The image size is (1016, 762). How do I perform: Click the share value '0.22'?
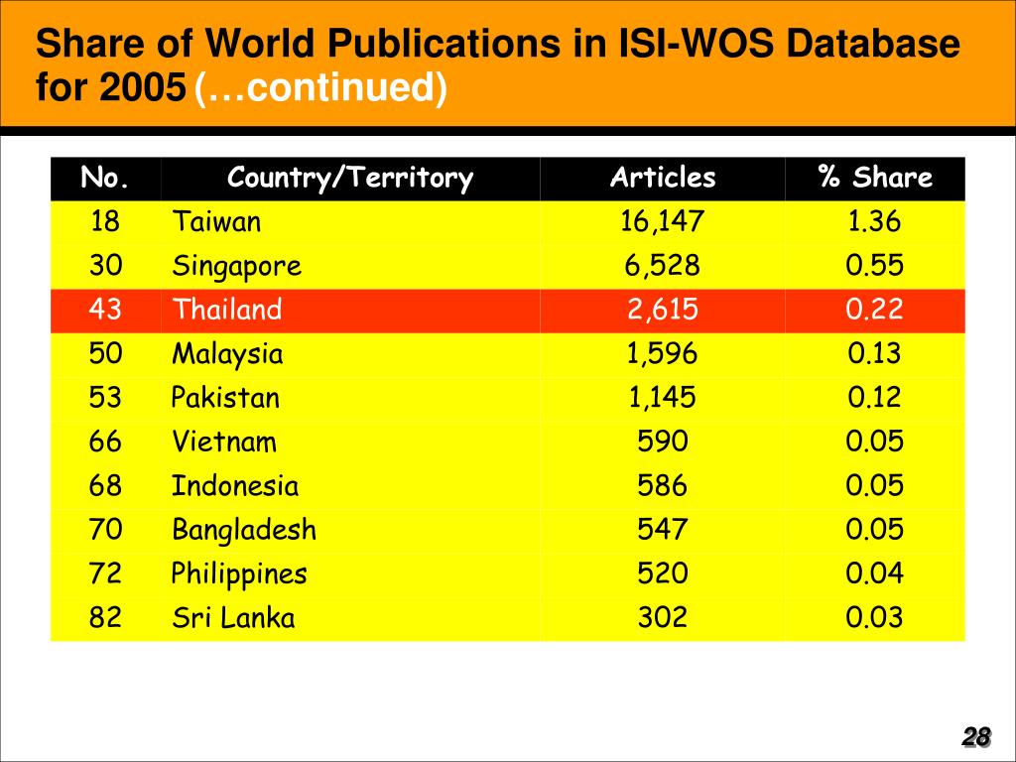875,310
